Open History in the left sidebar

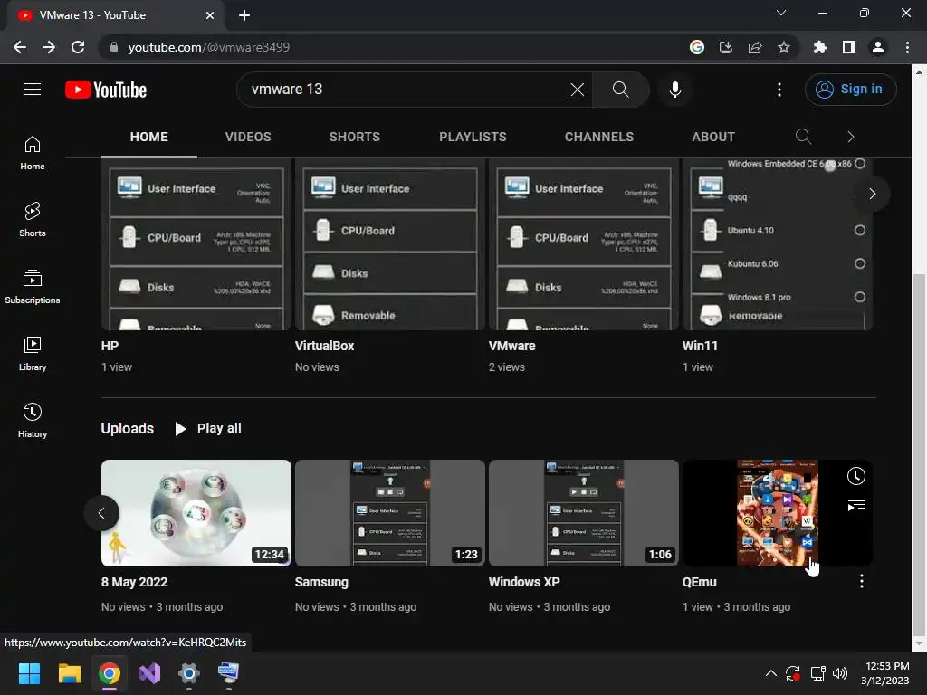point(33,420)
